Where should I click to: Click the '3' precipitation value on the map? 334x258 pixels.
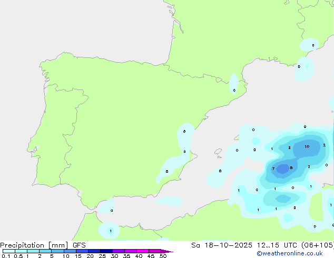pyautogui.click(x=289, y=147)
